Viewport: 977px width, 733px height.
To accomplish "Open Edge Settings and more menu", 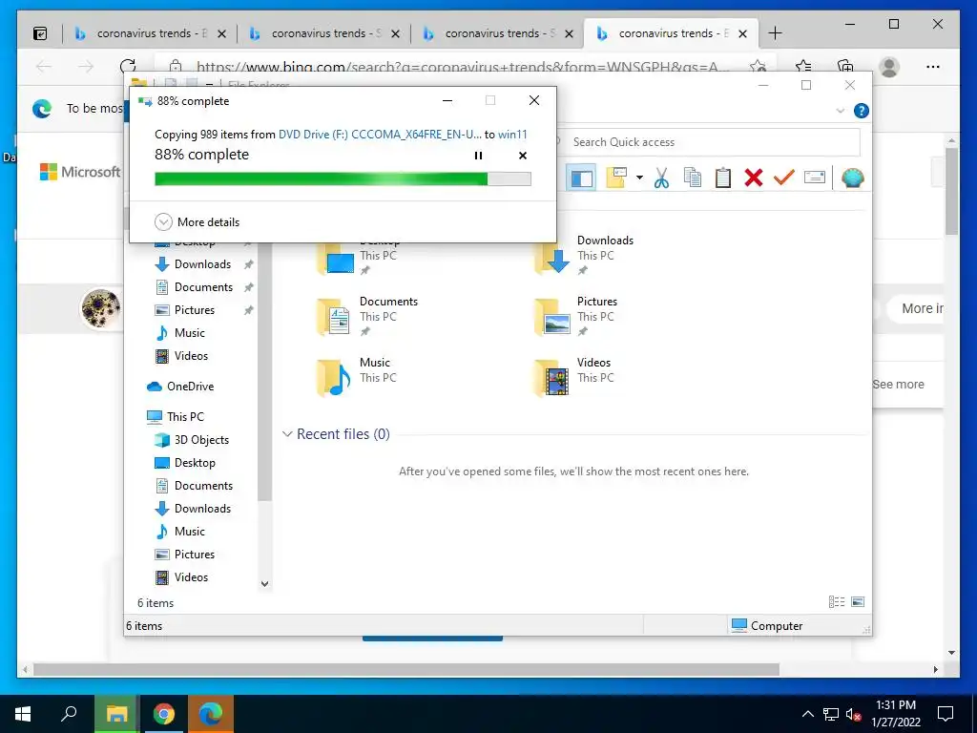I will 933,67.
